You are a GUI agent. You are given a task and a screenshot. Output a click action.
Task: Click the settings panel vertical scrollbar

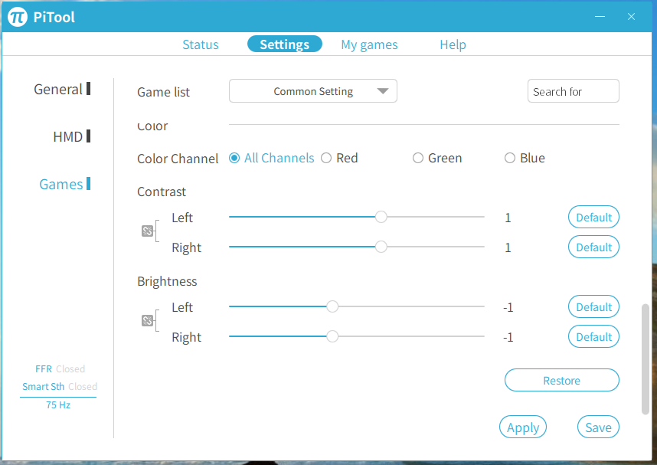click(646, 359)
